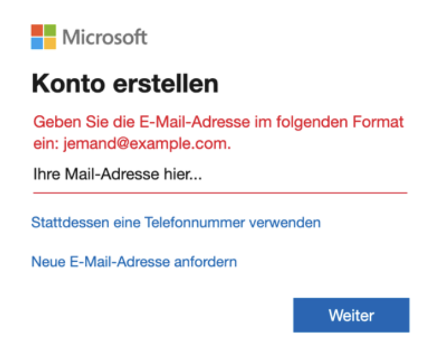The image size is (441, 358).
Task: Select 'Neue E-Mail-Adresse anfordern' link
Action: pyautogui.click(x=134, y=262)
